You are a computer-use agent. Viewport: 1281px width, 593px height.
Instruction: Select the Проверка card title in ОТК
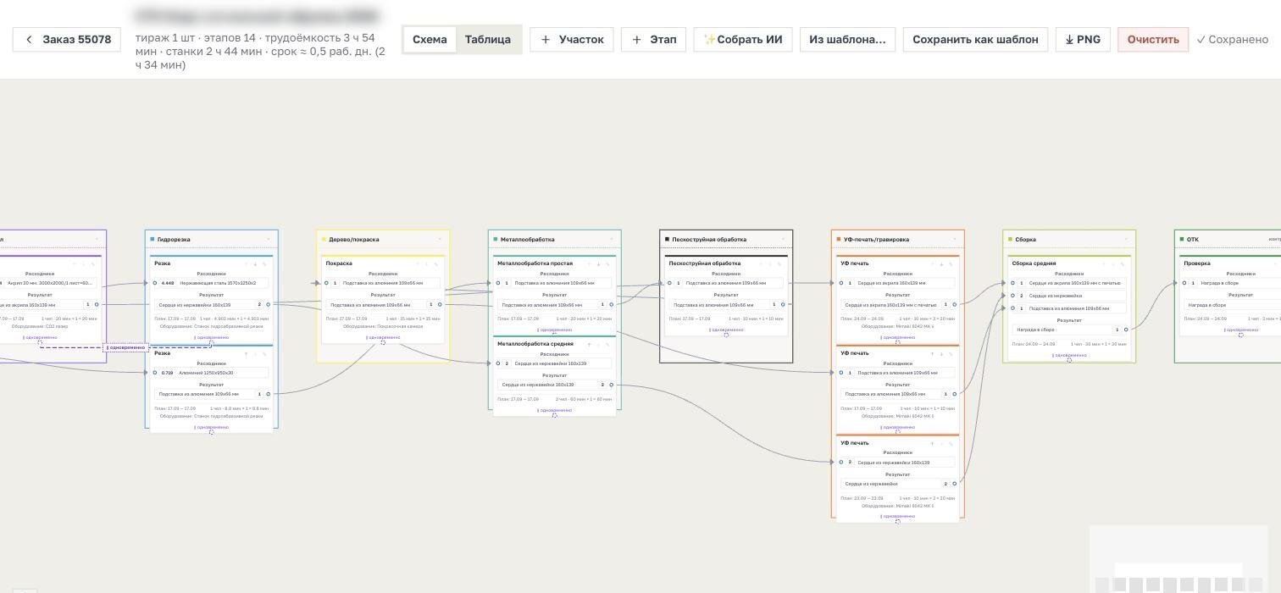tap(1197, 263)
